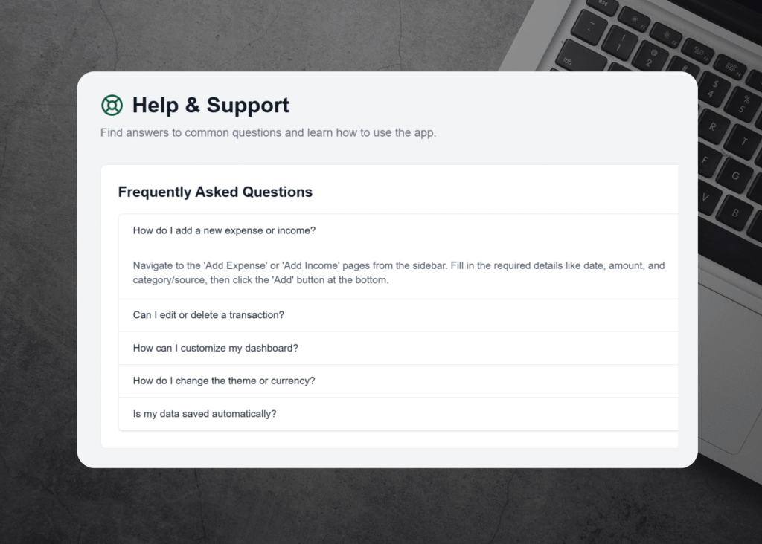Viewport: 762px width, 544px height.
Task: Expand 'Can I edit or delete a transaction?'
Action: [208, 315]
